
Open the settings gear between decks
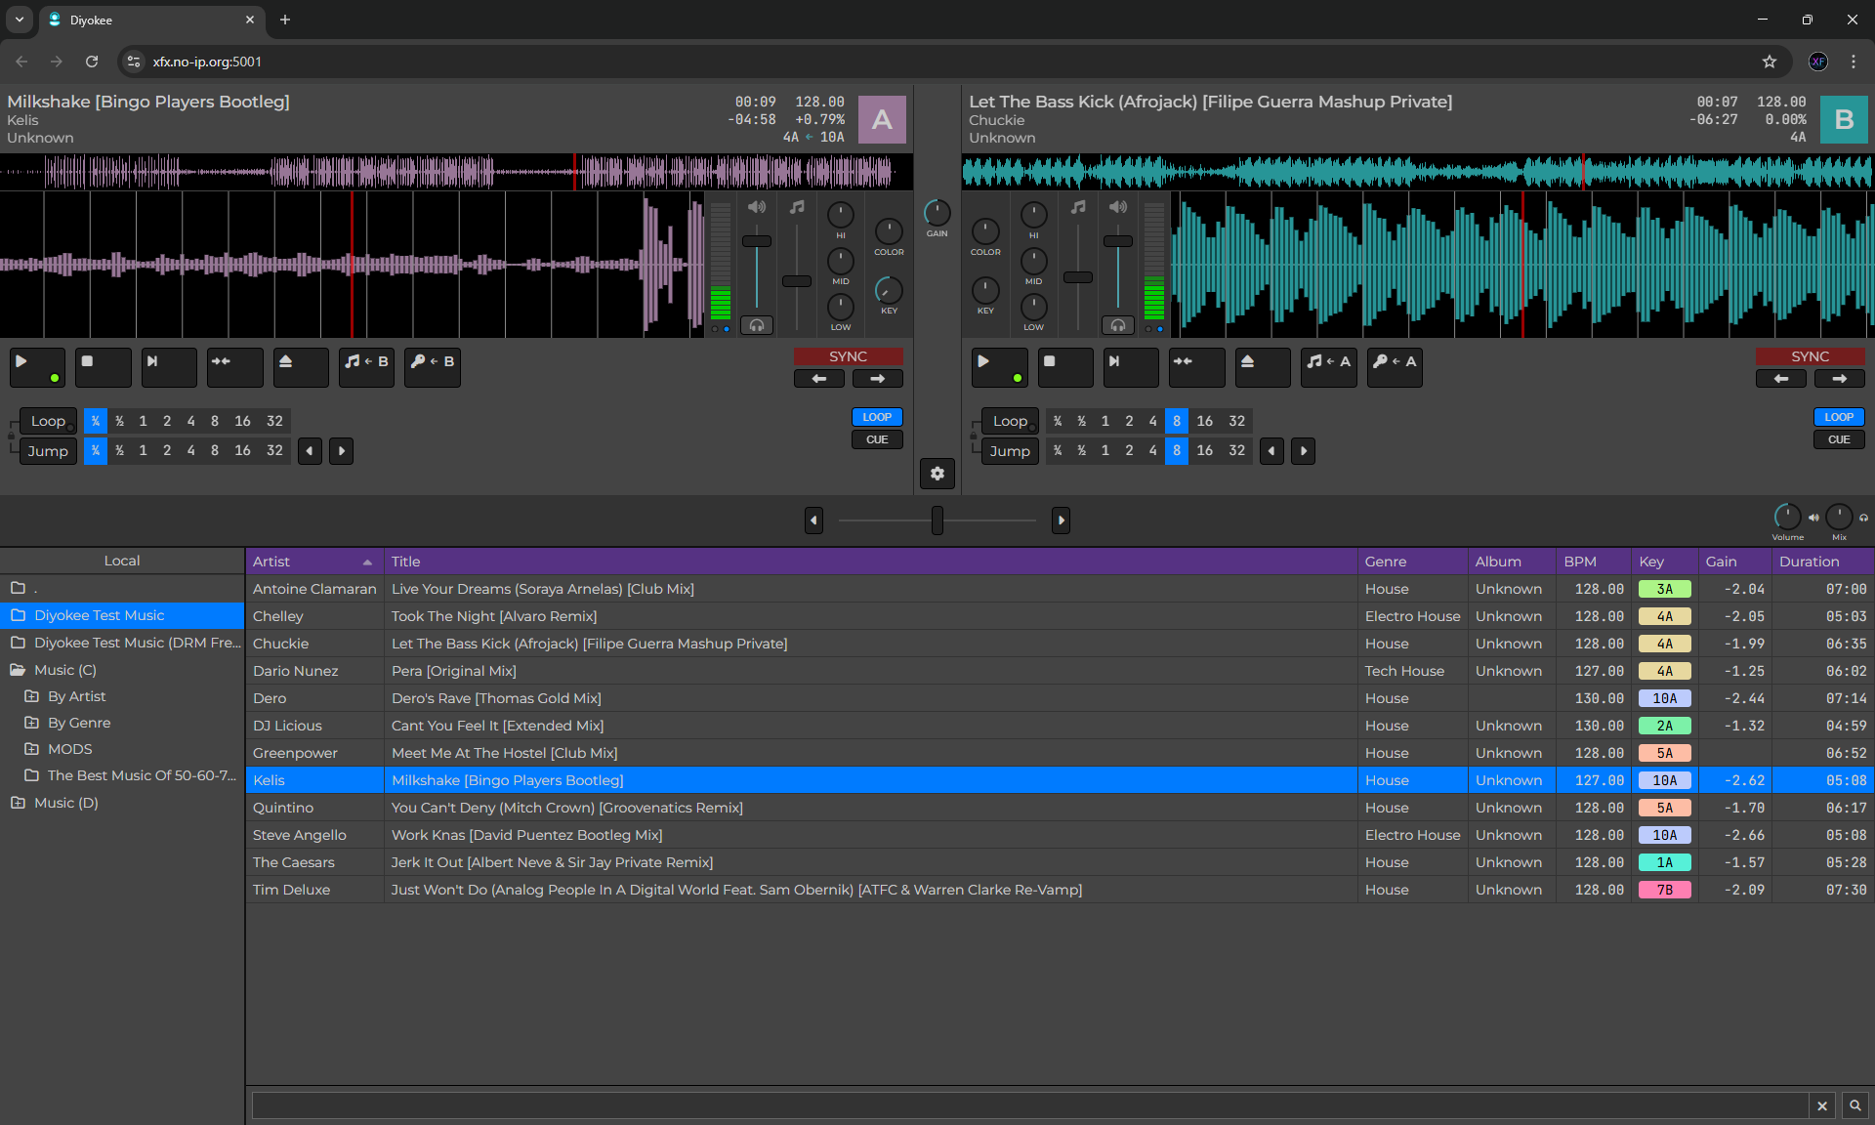point(937,474)
